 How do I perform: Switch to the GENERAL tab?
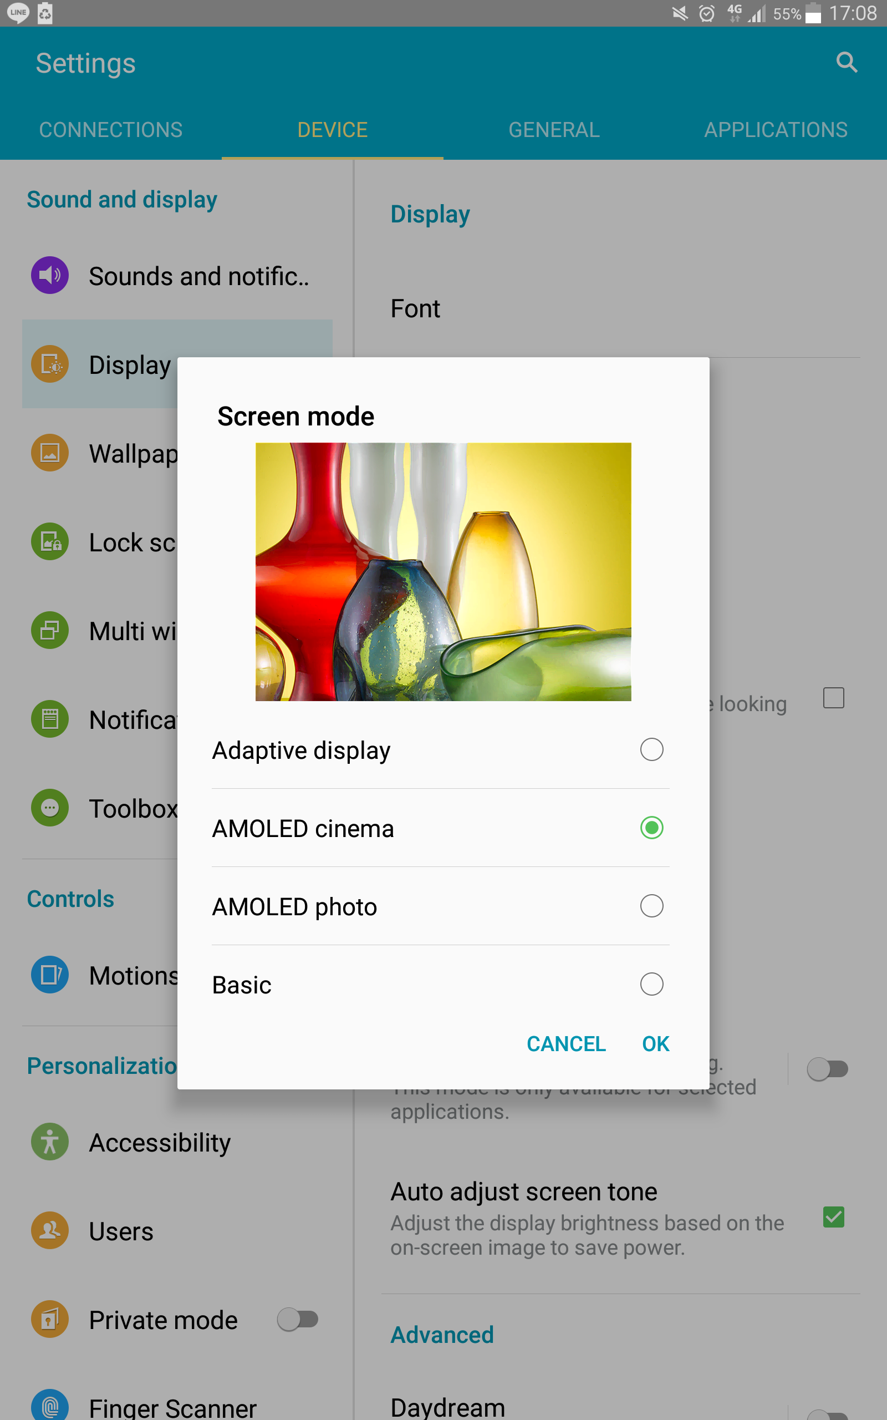pos(554,130)
